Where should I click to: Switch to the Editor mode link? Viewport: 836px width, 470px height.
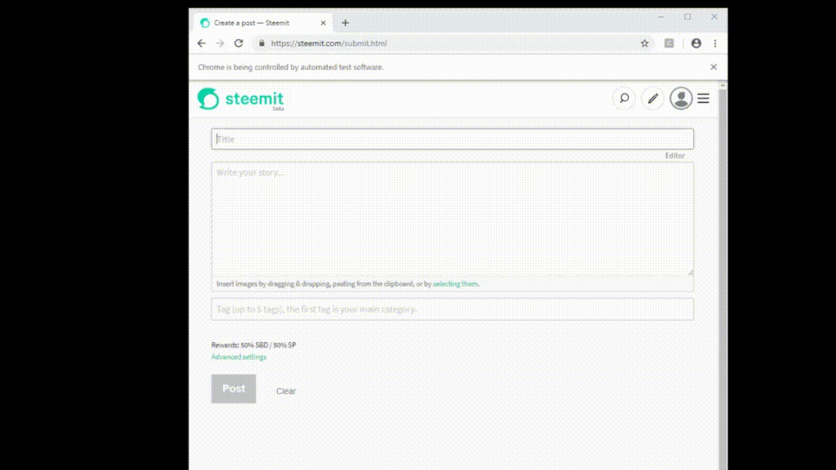point(675,156)
